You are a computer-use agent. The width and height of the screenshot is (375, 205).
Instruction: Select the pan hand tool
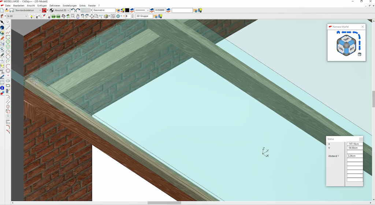click(x=78, y=16)
